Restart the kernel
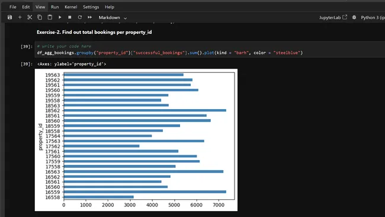The width and height of the screenshot is (385, 217). 80,17
